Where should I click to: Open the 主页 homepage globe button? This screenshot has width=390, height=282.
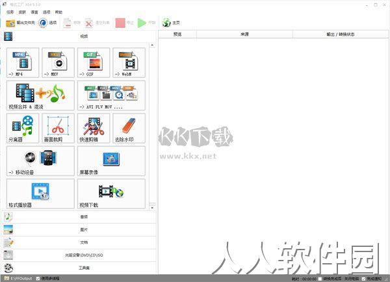[x=170, y=23]
